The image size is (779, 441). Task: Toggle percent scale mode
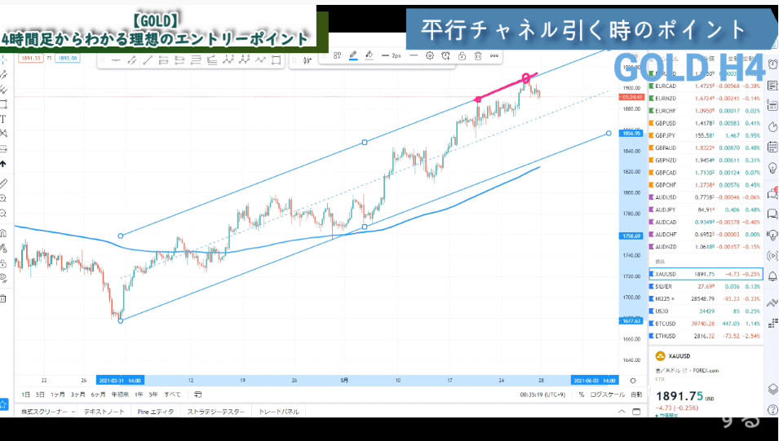[582, 395]
